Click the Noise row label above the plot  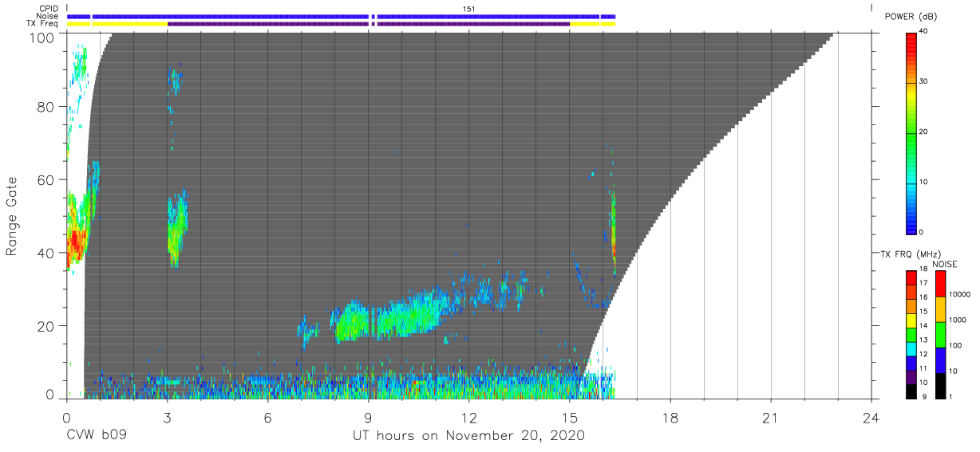pyautogui.click(x=47, y=16)
